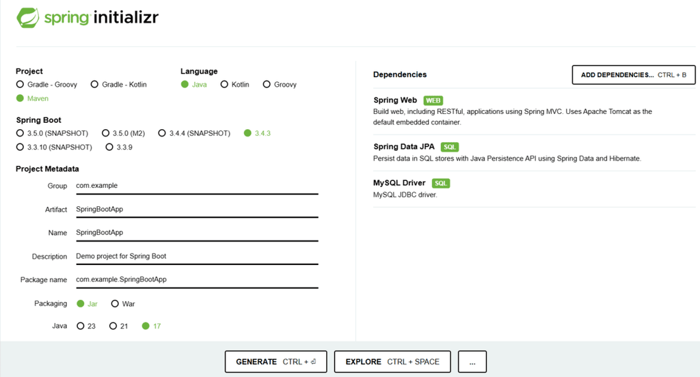Click the Spring Data JPA dependency entry
This screenshot has width=700, height=377.
(534, 152)
